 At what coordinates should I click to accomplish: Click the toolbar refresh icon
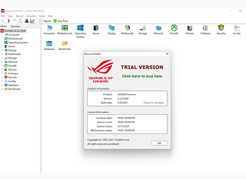click(x=21, y=21)
